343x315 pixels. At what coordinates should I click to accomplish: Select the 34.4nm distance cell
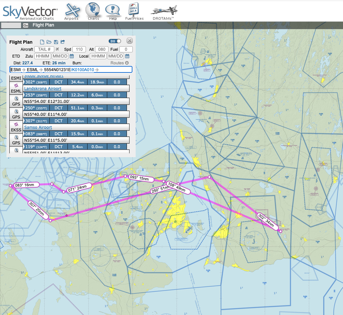pyautogui.click(x=78, y=82)
